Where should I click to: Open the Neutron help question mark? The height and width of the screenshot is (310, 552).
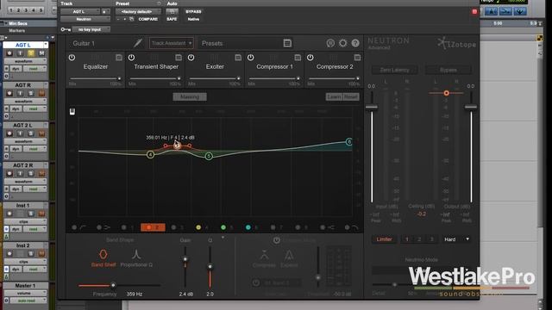(355, 43)
